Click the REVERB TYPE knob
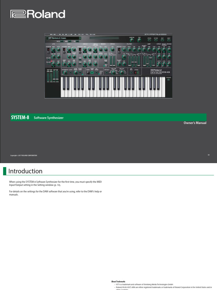217x290 pixels. pyautogui.click(x=169, y=49)
